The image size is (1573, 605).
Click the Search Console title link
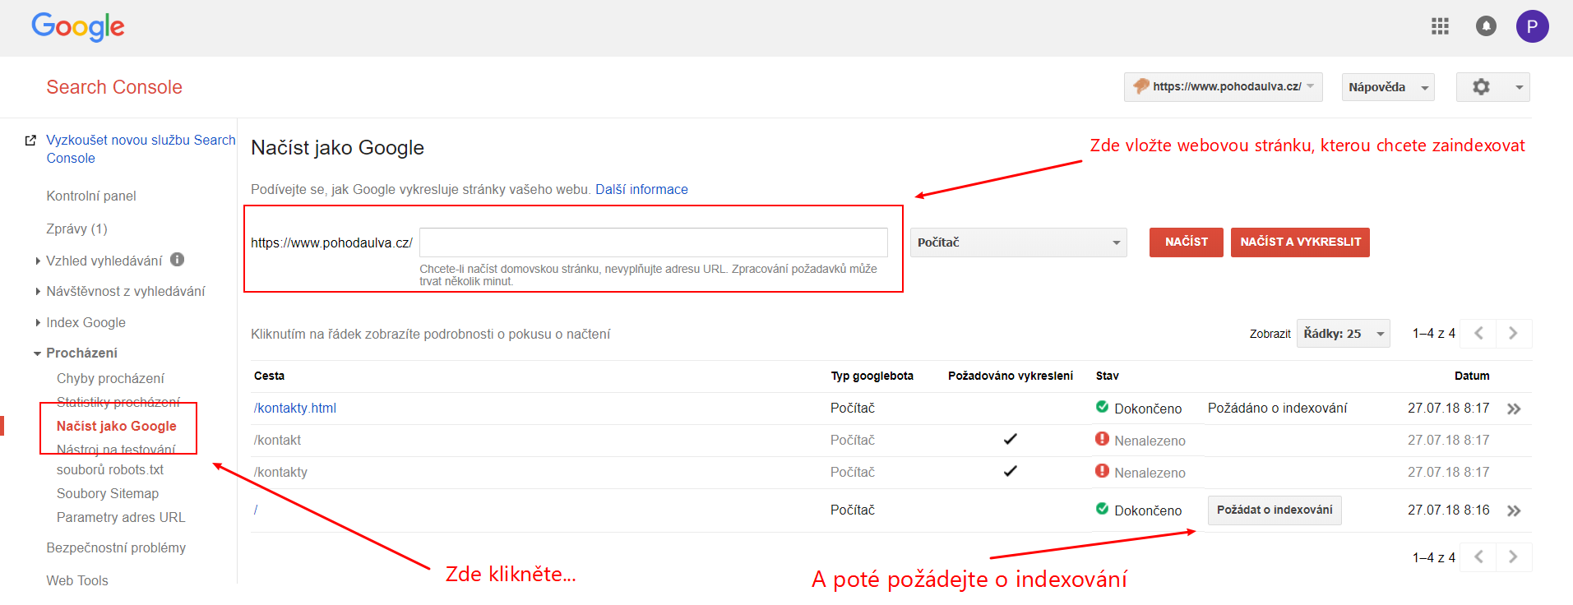click(114, 87)
